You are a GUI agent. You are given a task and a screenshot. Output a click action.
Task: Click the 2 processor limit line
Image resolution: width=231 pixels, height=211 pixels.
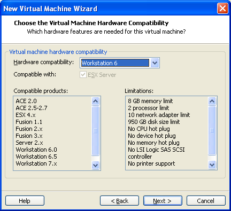tap(149, 108)
